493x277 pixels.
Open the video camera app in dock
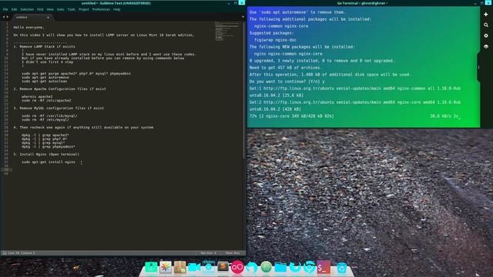click(194, 267)
